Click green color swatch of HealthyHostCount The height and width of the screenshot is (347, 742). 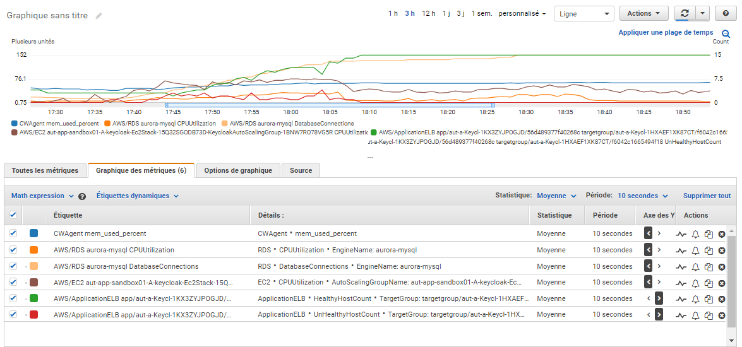33,299
